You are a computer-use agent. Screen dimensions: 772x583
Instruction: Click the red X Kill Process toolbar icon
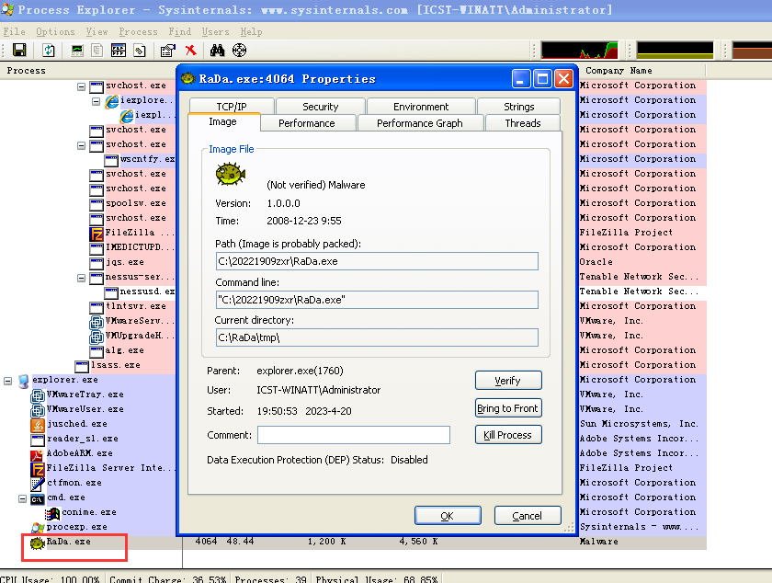tap(190, 51)
